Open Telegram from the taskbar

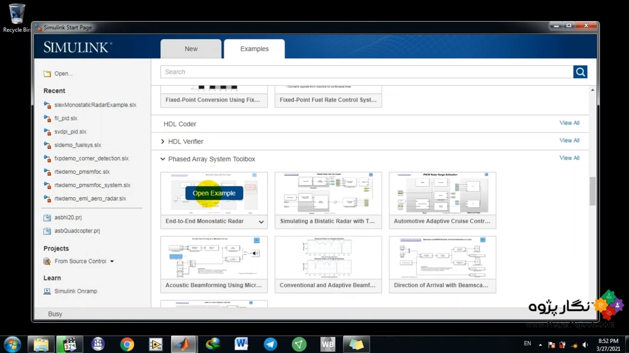point(270,344)
